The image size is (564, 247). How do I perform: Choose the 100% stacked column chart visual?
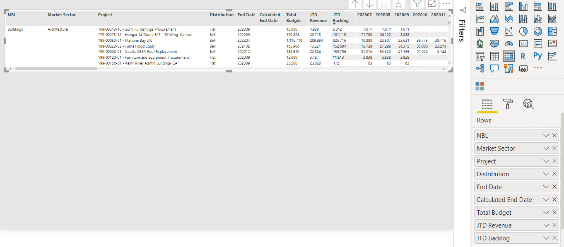pos(552,6)
